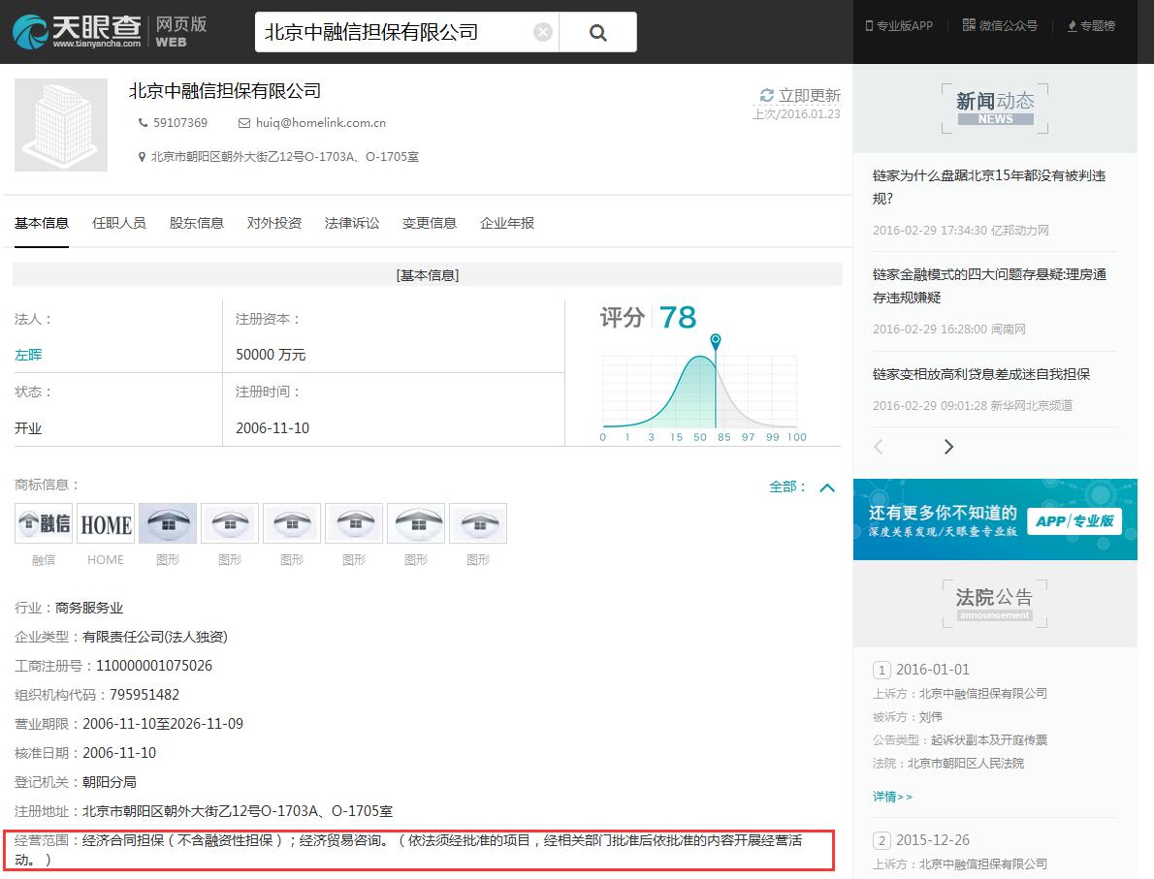Click the HOME trademark thumbnail
The image size is (1154, 879).
(x=105, y=523)
